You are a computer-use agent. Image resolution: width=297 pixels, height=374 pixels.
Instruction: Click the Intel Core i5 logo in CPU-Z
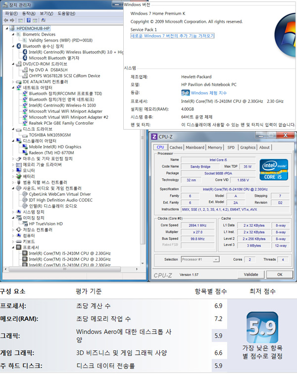click(x=274, y=170)
